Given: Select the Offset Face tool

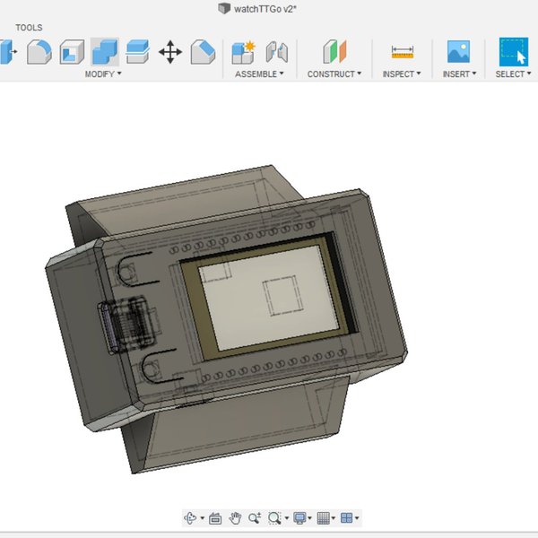Looking at the screenshot, I should point(136,52).
